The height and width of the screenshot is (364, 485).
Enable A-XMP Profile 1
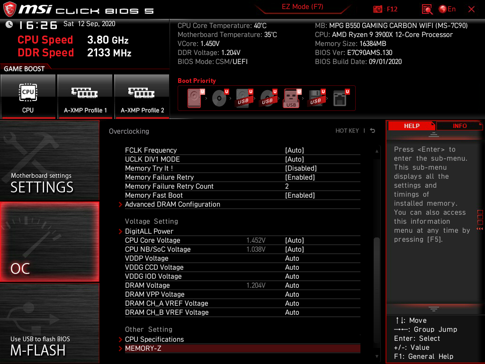tap(85, 96)
